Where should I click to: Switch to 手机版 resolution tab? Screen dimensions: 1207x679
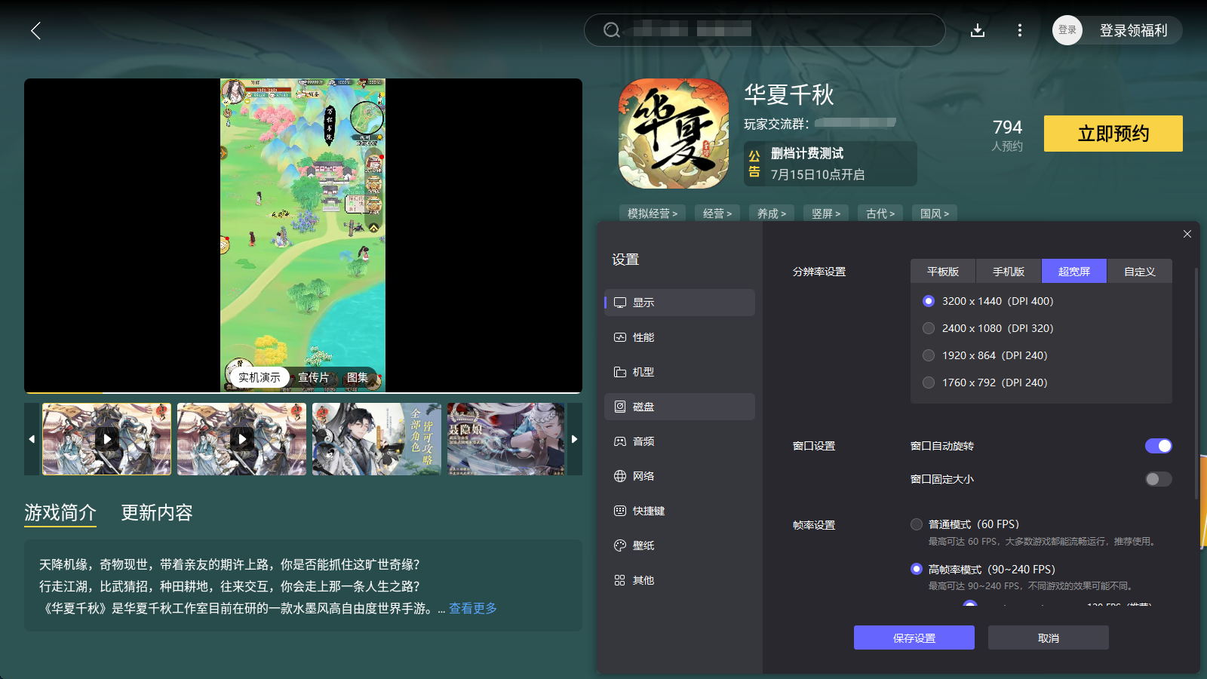[x=1009, y=271]
